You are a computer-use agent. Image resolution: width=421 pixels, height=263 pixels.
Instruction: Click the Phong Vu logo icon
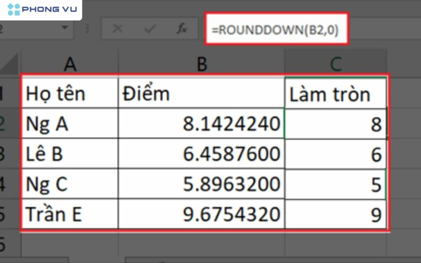[14, 10]
